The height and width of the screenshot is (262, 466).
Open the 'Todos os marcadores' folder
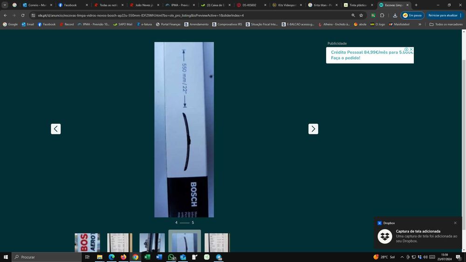[446, 24]
